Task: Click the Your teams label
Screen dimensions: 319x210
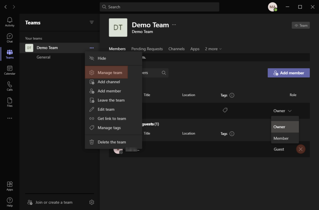Action: [34, 38]
